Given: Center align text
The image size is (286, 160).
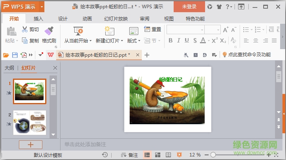Looking at the screenshot, I should pyautogui.click(x=256, y=40).
